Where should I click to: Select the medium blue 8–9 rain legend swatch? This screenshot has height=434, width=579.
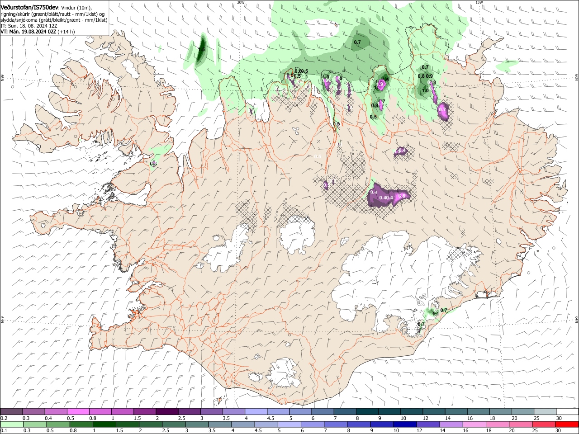pyautogui.click(x=359, y=424)
